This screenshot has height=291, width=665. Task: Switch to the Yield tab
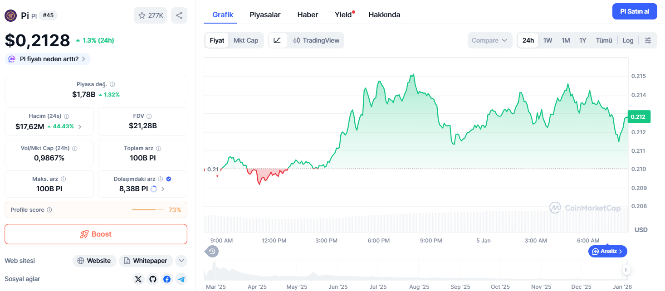click(343, 15)
